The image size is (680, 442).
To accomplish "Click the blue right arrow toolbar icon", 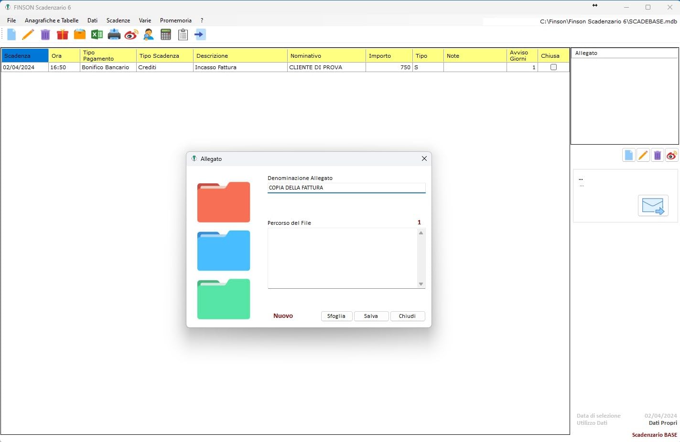I will pyautogui.click(x=200, y=34).
